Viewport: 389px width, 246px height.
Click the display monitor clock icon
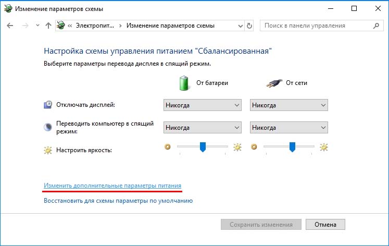(48, 105)
